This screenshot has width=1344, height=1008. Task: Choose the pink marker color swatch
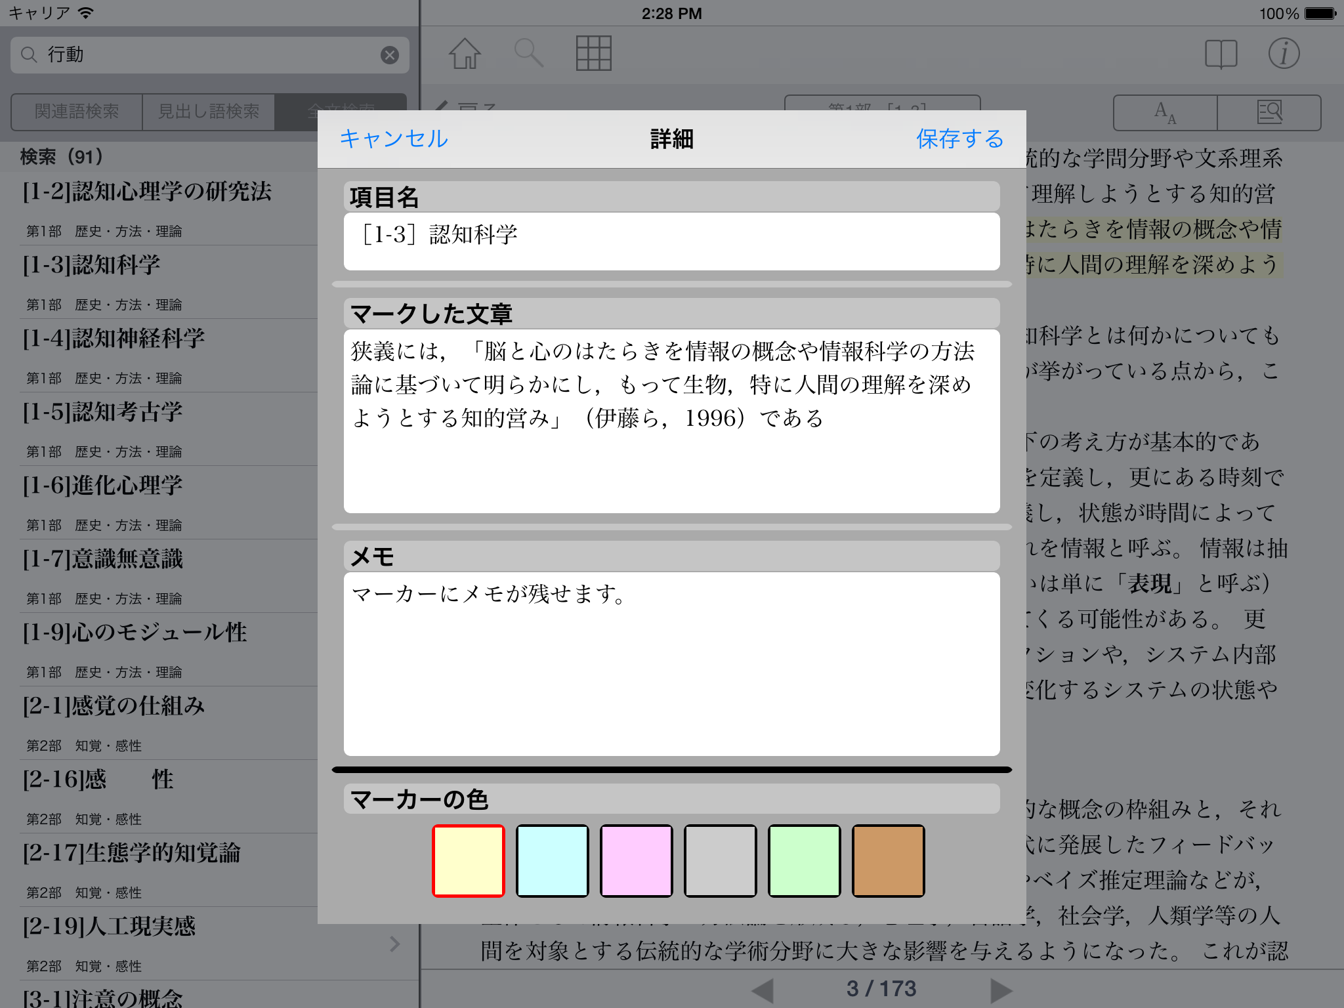tap(637, 861)
